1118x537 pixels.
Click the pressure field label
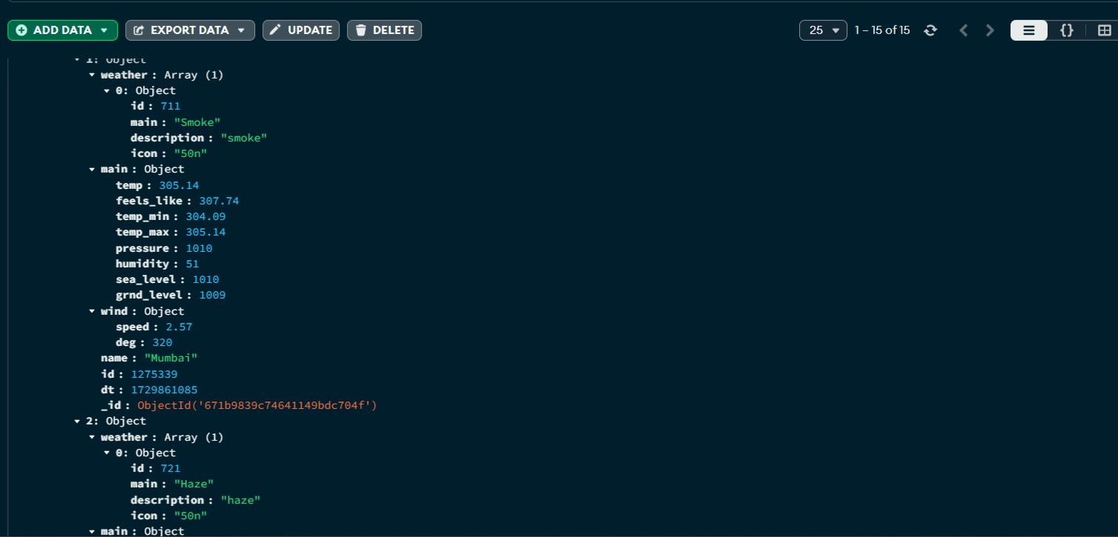point(144,248)
